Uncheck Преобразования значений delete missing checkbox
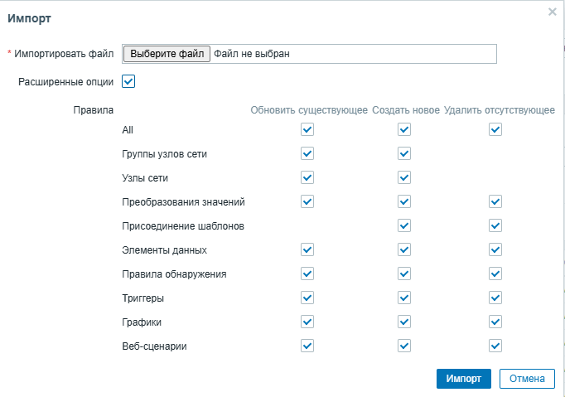Screen dimensions: 565x397 [x=495, y=201]
